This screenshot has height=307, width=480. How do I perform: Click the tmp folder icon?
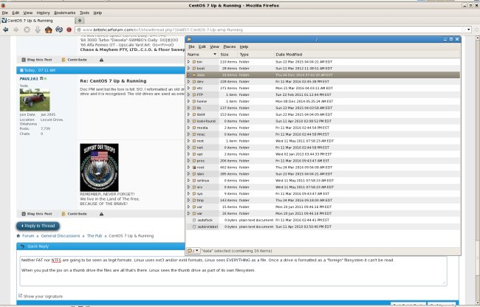(x=194, y=200)
